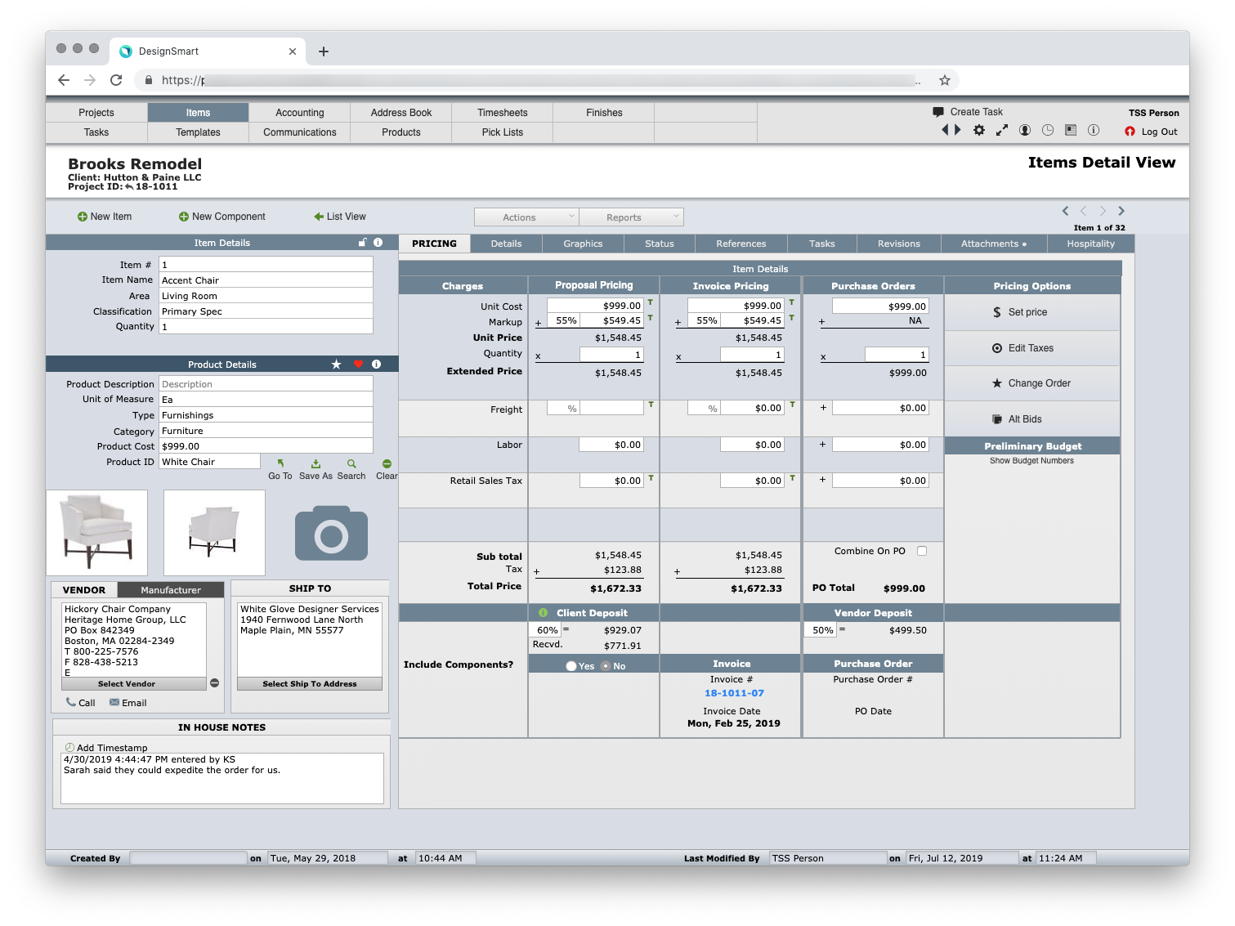Click the Add Timestamp clock icon
1235x926 pixels.
[x=69, y=748]
